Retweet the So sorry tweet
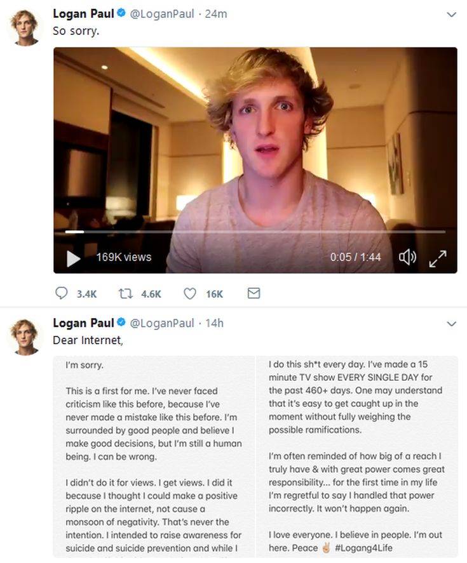This screenshot has width=467, height=563. [x=126, y=294]
